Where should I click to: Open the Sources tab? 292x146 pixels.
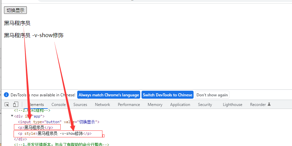(x=80, y=105)
